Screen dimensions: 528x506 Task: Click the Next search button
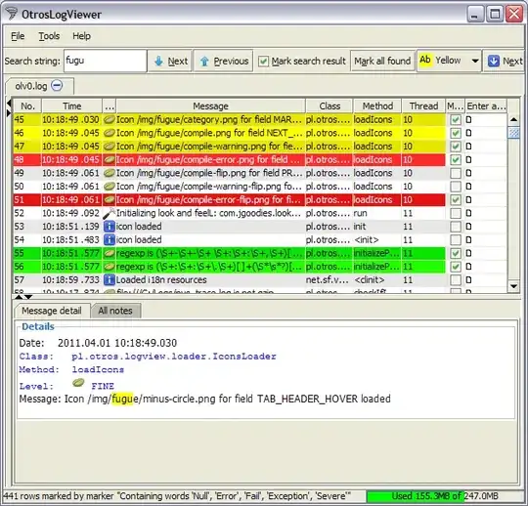pos(171,61)
